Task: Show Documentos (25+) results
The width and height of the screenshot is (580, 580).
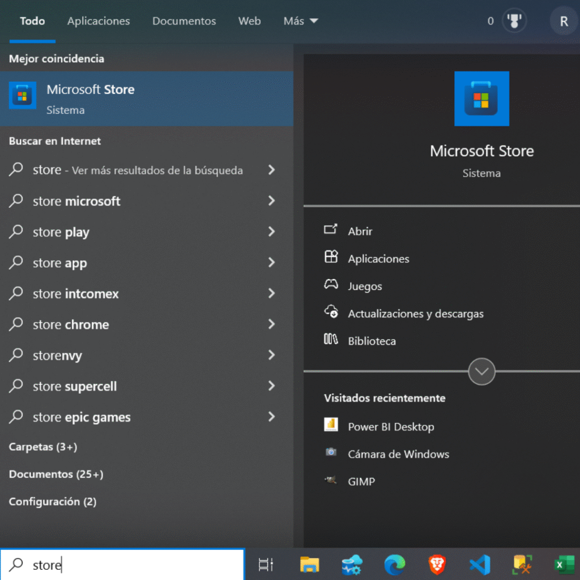Action: (56, 474)
